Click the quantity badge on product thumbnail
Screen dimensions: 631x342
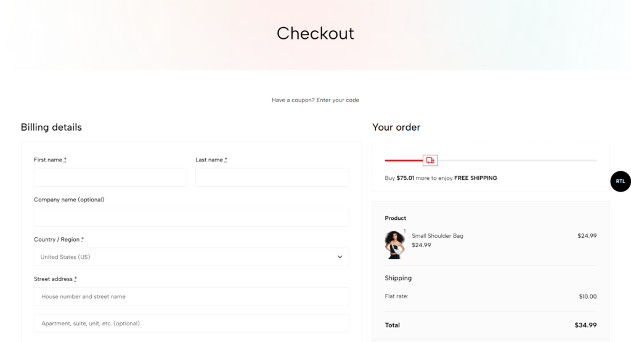point(405,231)
